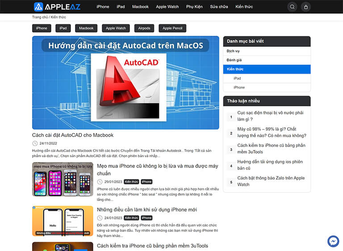
Task: Open the Messenger chat bubble
Action: [x=333, y=241]
